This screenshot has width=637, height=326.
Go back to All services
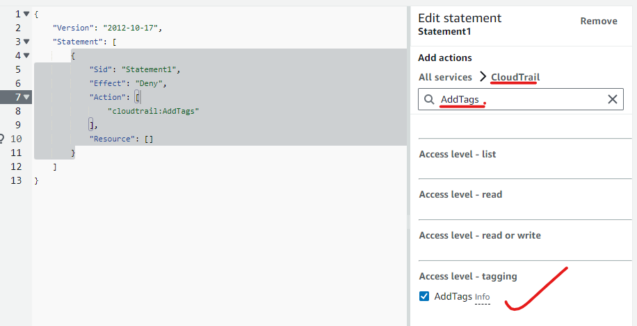click(445, 77)
